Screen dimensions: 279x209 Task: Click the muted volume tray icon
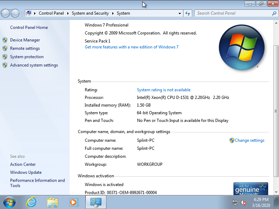243,202
